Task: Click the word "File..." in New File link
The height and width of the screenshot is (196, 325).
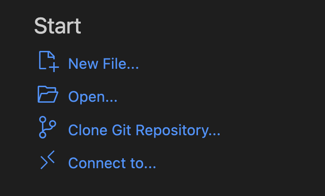Action: [x=121, y=64]
